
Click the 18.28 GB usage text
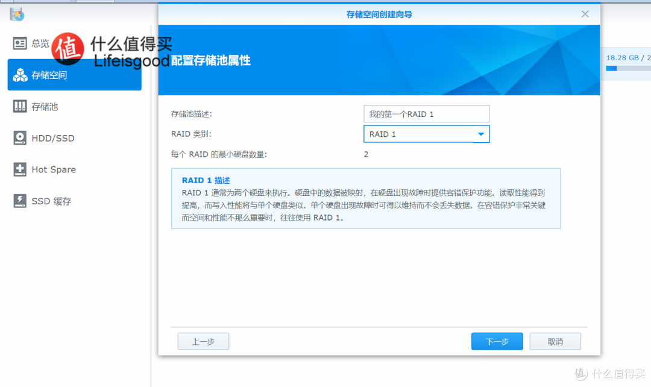(622, 58)
